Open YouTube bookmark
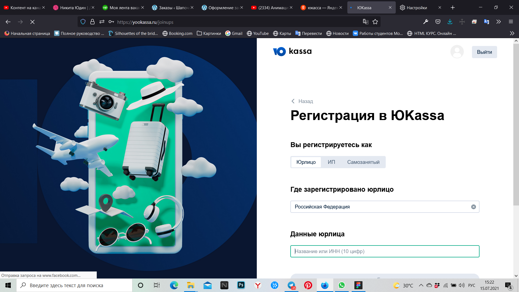Image resolution: width=519 pixels, height=292 pixels. (258, 34)
